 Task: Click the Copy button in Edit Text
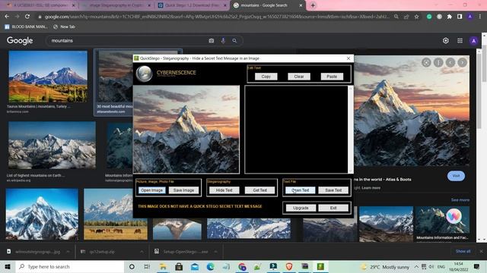266,77
